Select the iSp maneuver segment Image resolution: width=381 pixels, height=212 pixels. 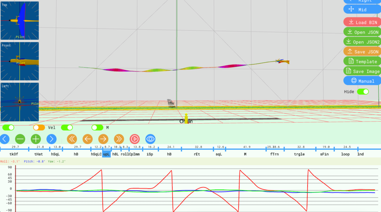point(150,154)
